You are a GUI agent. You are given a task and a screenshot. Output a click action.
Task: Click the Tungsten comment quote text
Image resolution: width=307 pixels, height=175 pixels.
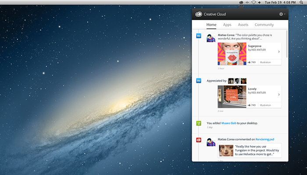(x=257, y=150)
